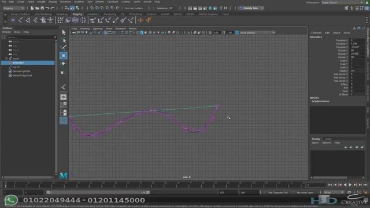This screenshot has height=208, width=370.
Task: Toggle the Channel Box sidebar icon
Action: pos(367,8)
